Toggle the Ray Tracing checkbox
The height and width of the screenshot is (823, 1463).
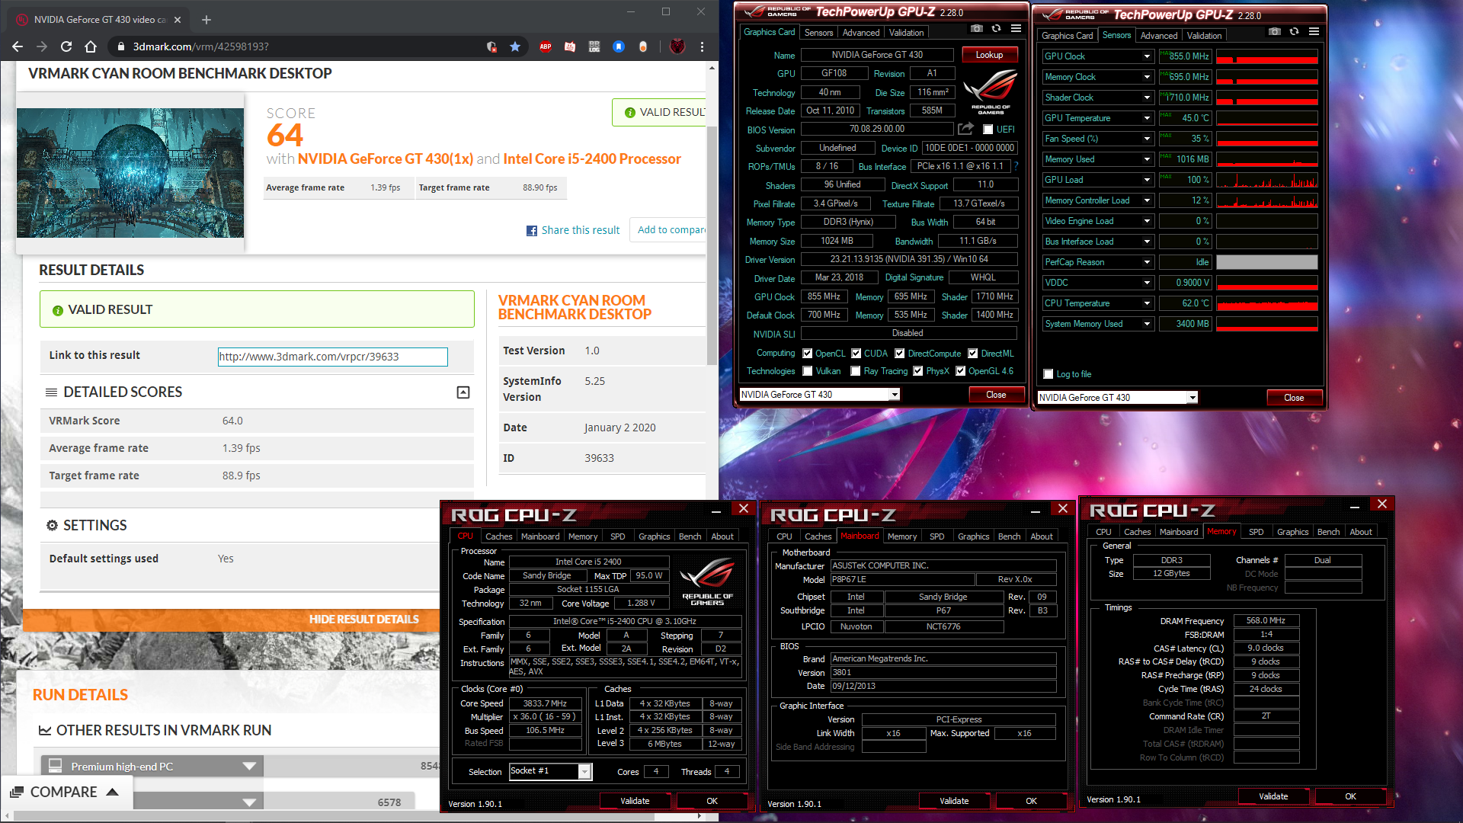855,371
